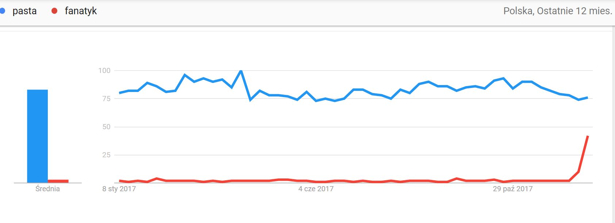Click the vertical scrollbar at right edge

614,124
